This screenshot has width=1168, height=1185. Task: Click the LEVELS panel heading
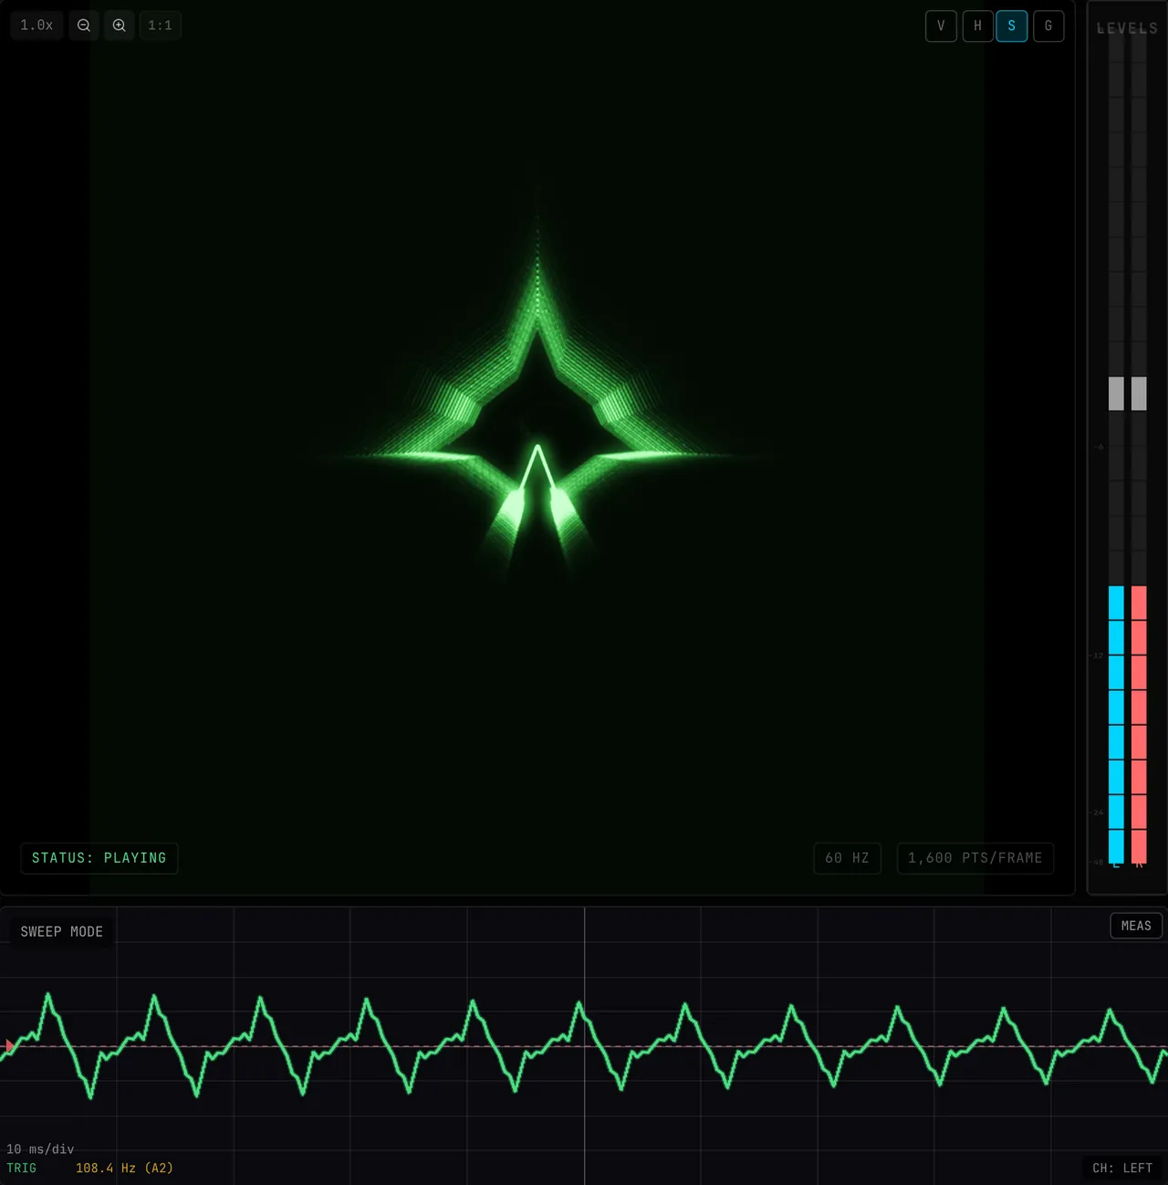tap(1127, 28)
